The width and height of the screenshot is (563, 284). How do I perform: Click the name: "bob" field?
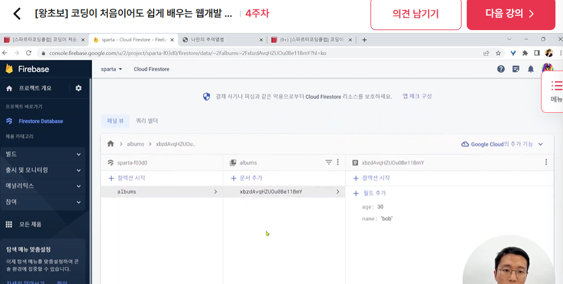click(377, 219)
